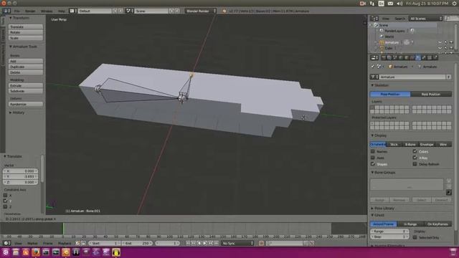Open the All Scenes outliner dropdown
459x258 pixels.
click(425, 19)
